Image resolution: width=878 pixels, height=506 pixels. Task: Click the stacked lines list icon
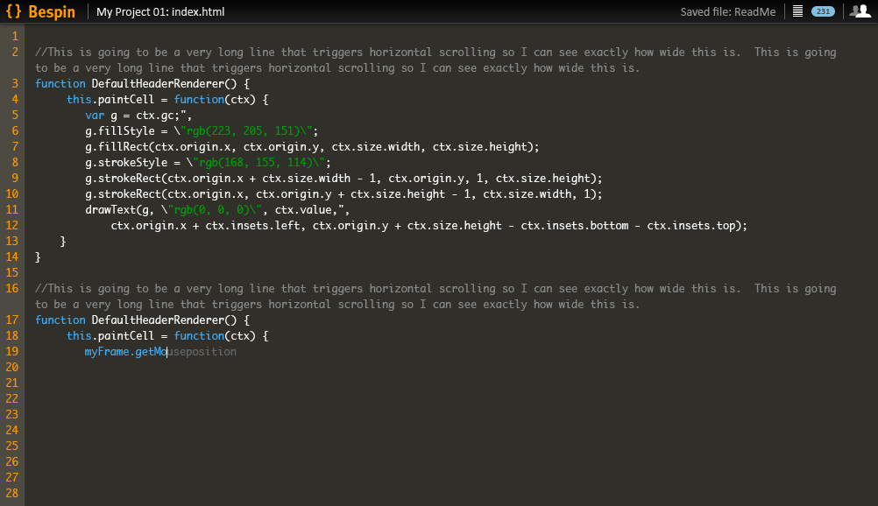point(797,11)
